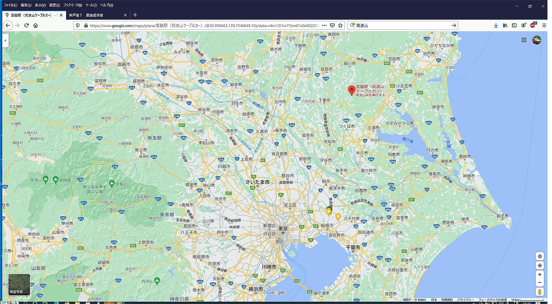552x304 pixels.
Task: Open the 編集 menu
Action: [26, 5]
